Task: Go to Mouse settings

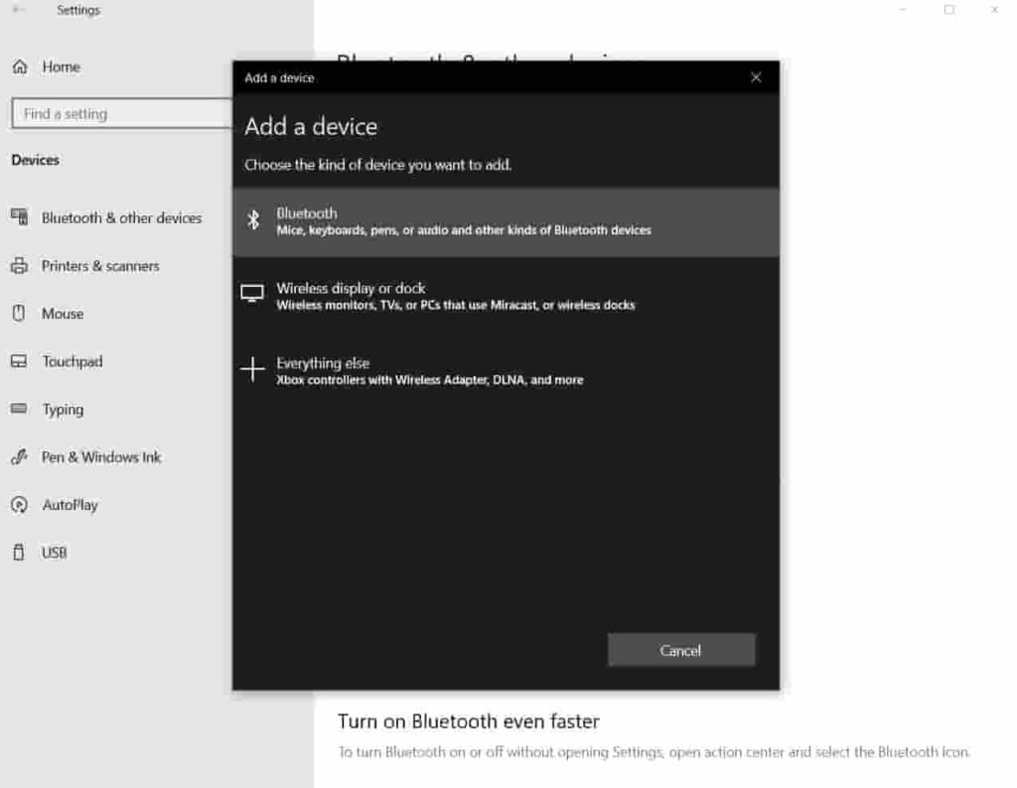Action: (x=63, y=314)
